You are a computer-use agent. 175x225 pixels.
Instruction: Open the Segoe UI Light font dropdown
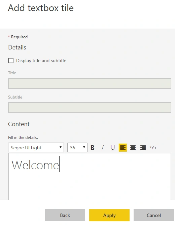[x=36, y=148]
